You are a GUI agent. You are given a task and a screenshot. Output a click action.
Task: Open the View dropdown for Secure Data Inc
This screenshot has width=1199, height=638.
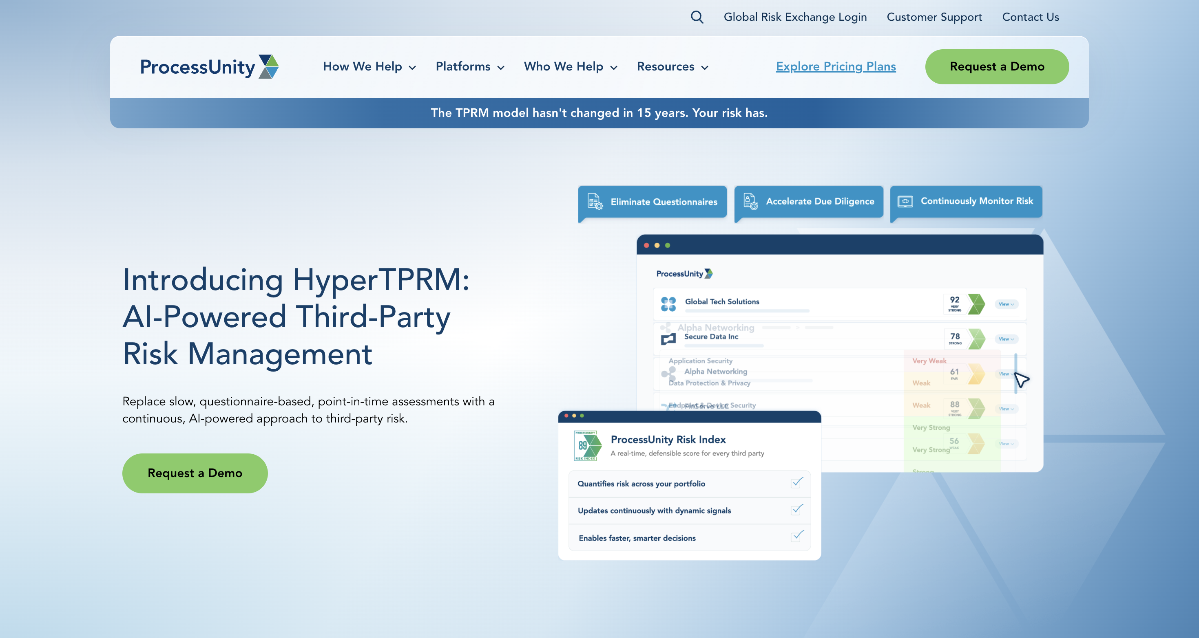1007,339
